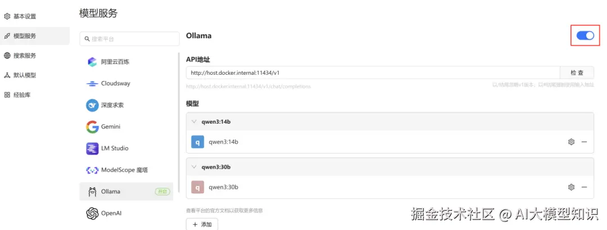Click the qwen3:14b group header label
The image size is (607, 230).
point(216,121)
